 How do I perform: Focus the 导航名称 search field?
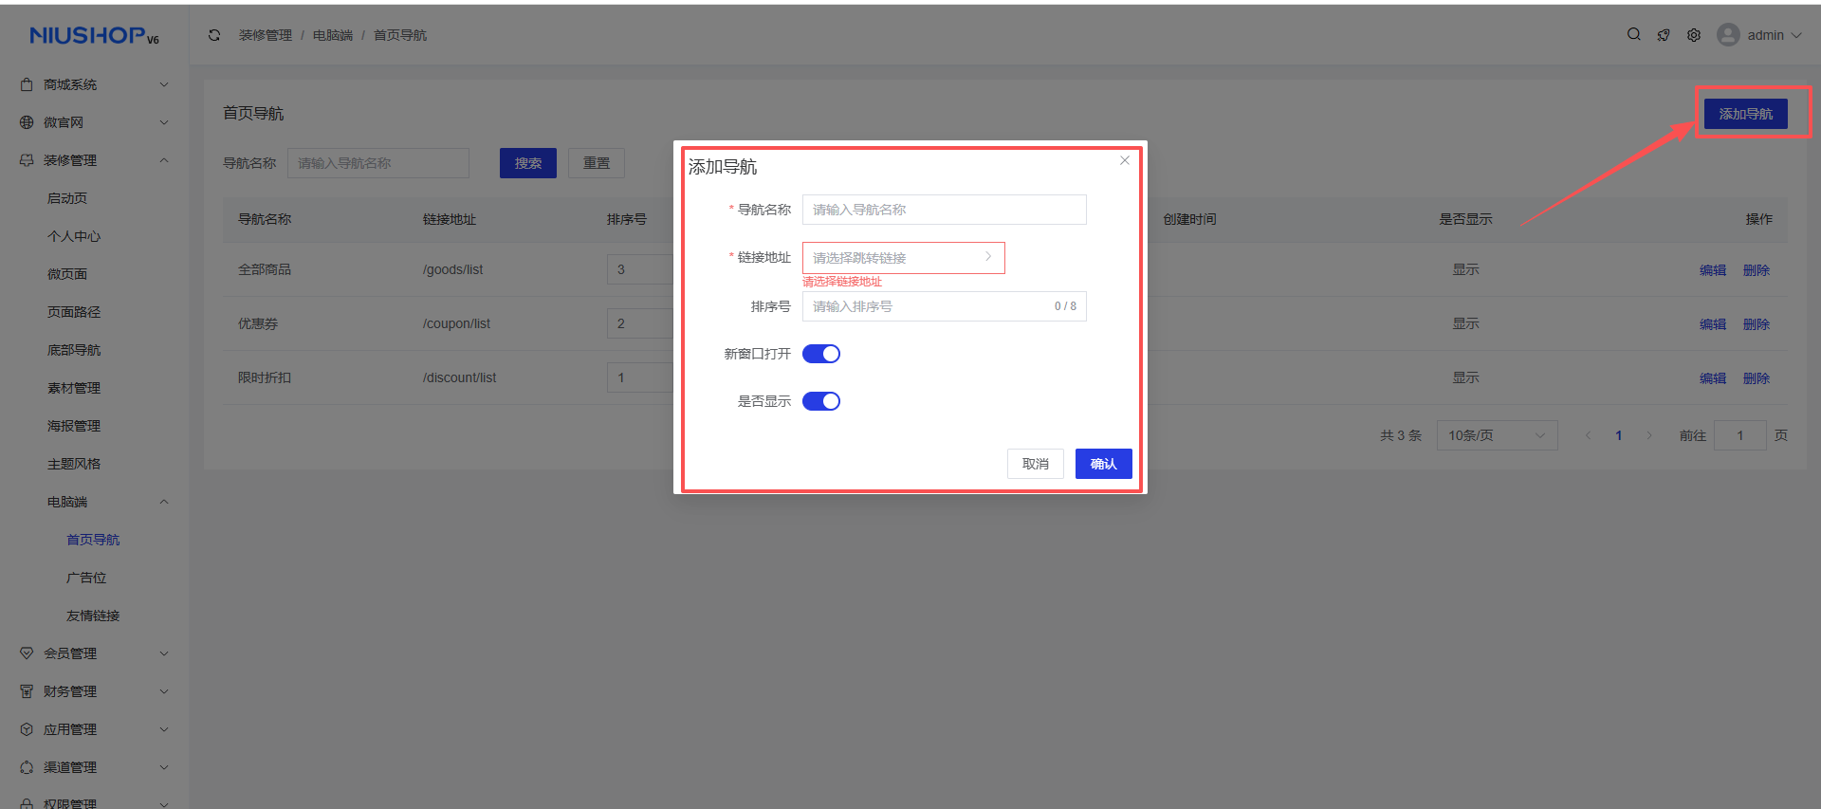coord(378,163)
